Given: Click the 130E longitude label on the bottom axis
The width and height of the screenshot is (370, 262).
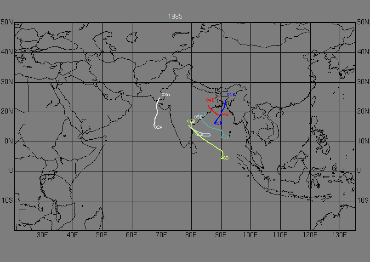Looking at the screenshot, I should [339, 235].
